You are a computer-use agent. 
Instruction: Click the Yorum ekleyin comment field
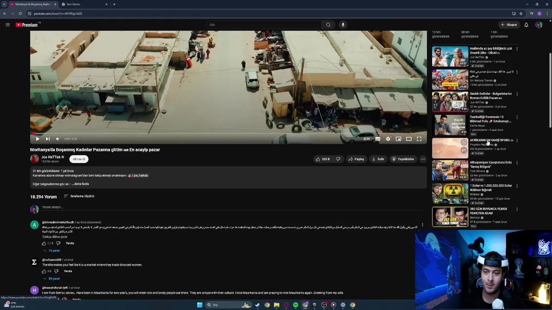tap(233, 207)
